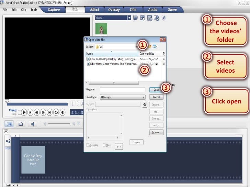Open the File menu
This screenshot has width=250, height=187.
pos(5,10)
